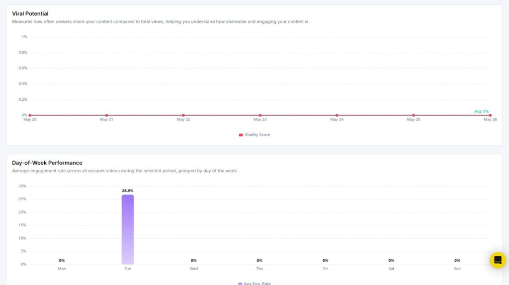The height and width of the screenshot is (285, 509).
Task: Click the 1% y-axis label
Action: point(24,37)
